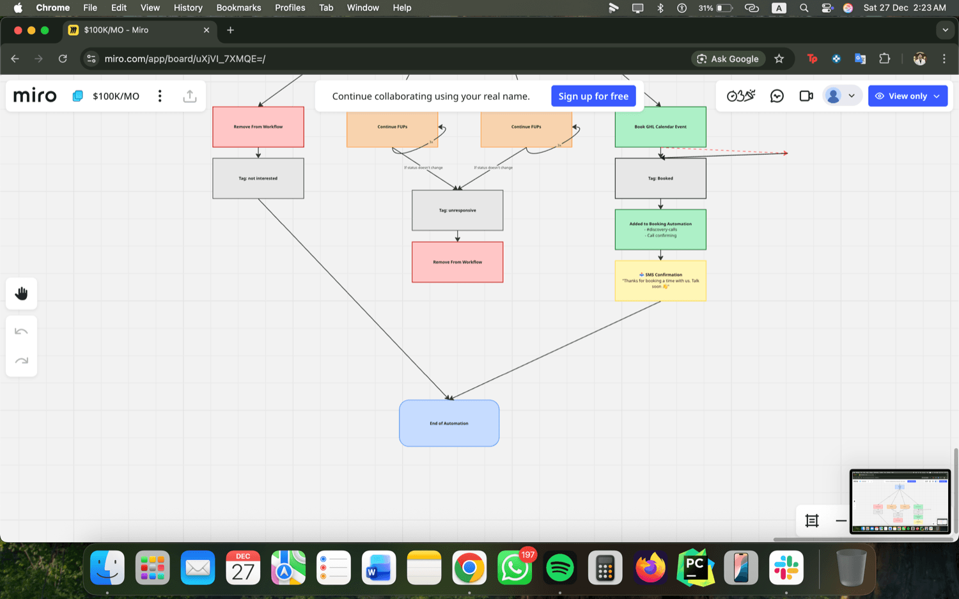
Task: Select the Tag: unresponsive box
Action: [x=458, y=210]
